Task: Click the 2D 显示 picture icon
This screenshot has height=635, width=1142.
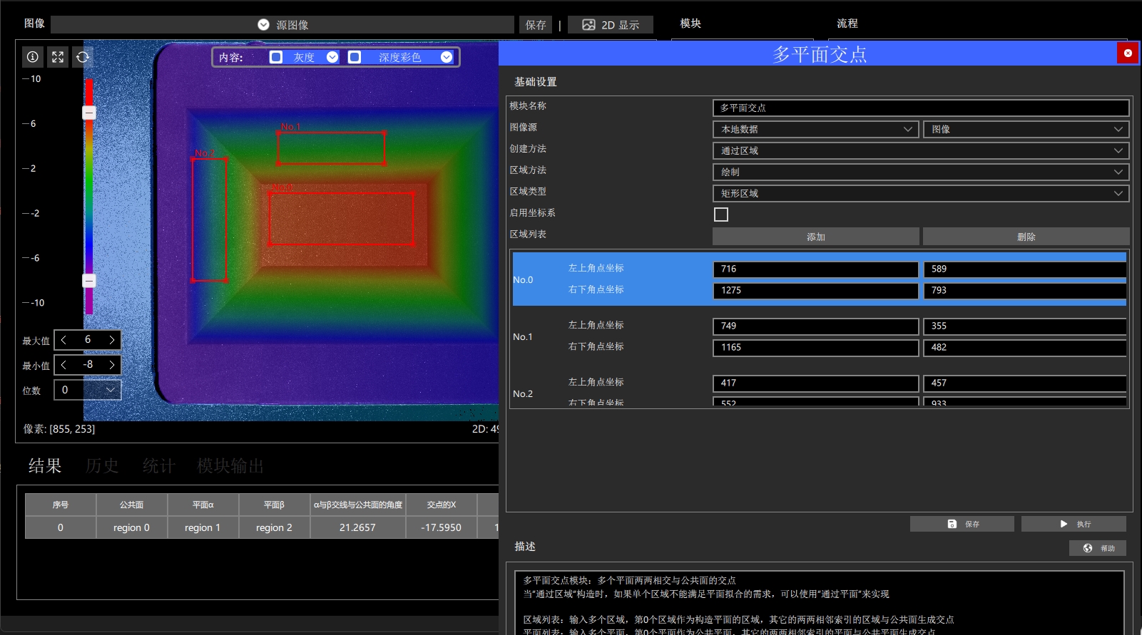Action: (x=588, y=25)
